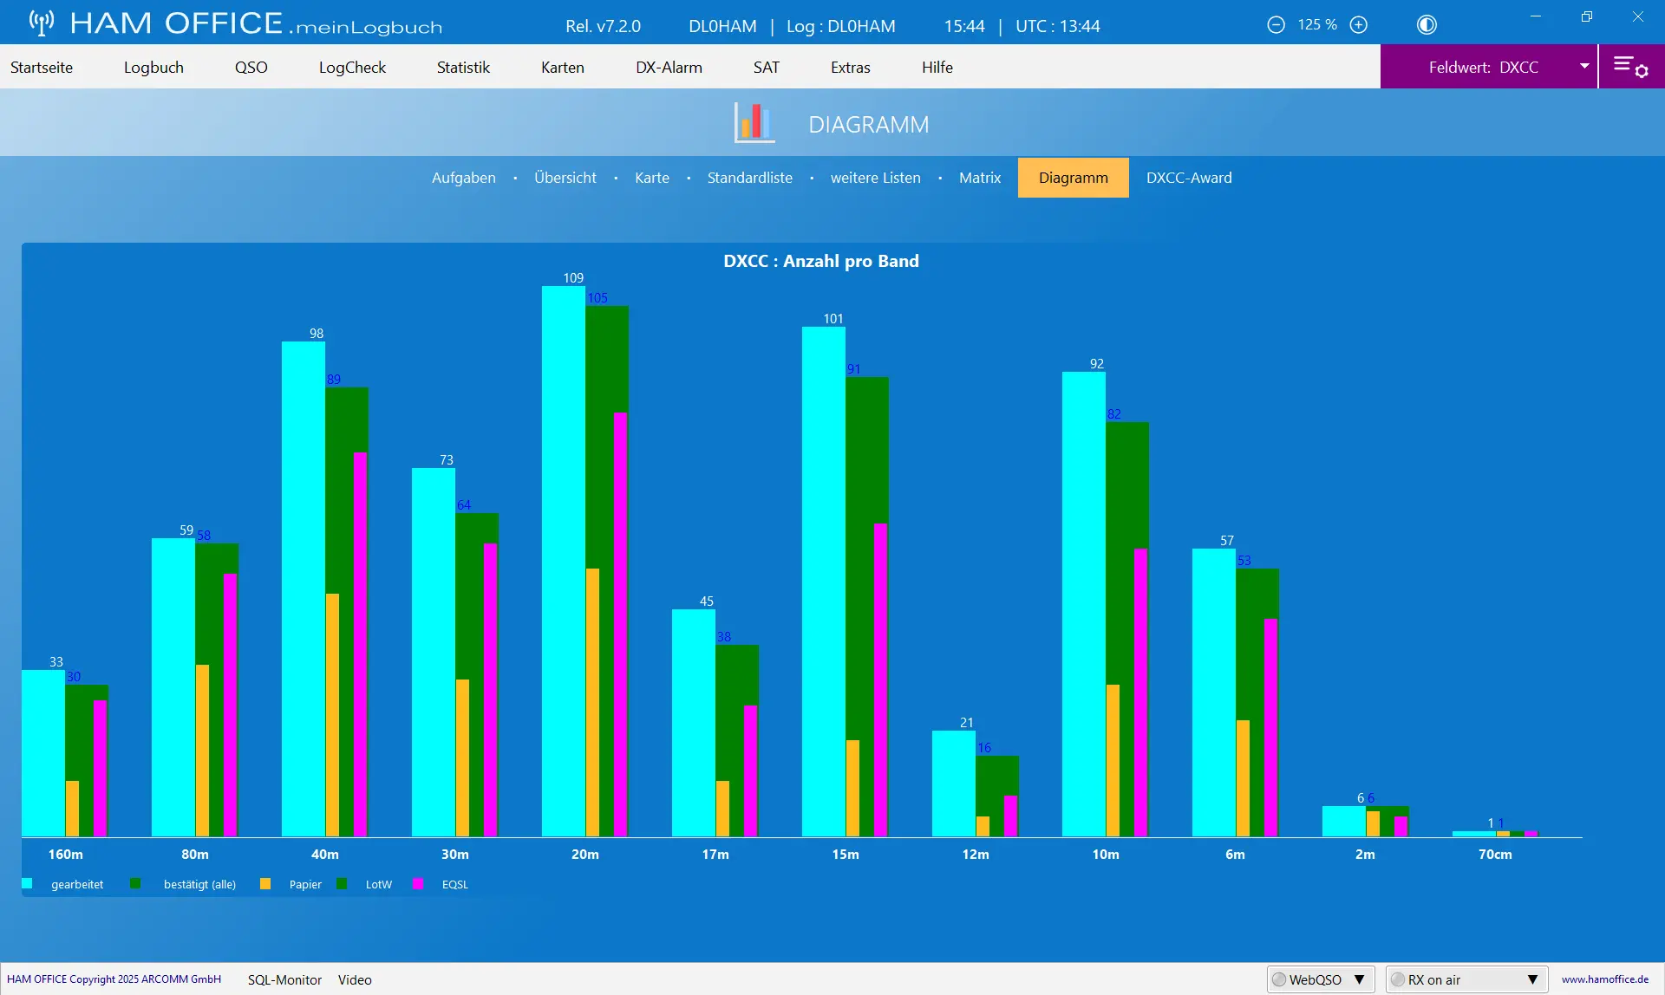Open the SQL-Monitor link
The image size is (1665, 995).
[284, 979]
